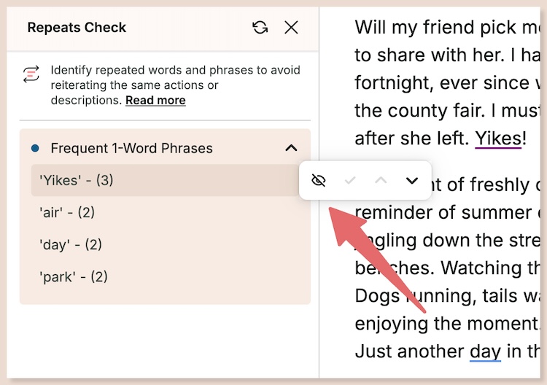Close the Repeats Check panel

click(291, 28)
